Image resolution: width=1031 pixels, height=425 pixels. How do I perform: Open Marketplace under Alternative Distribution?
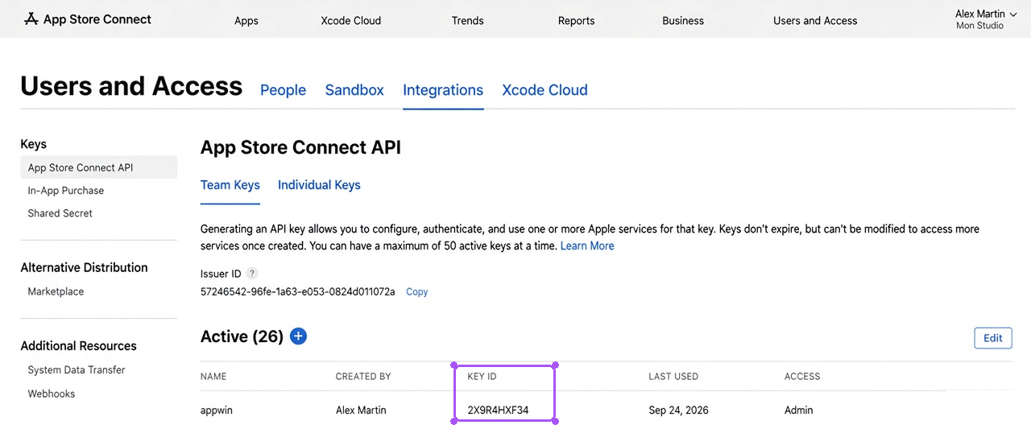click(56, 291)
